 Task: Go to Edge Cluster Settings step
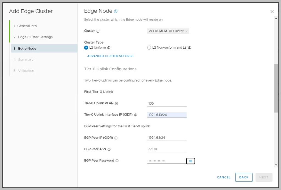(x=35, y=37)
